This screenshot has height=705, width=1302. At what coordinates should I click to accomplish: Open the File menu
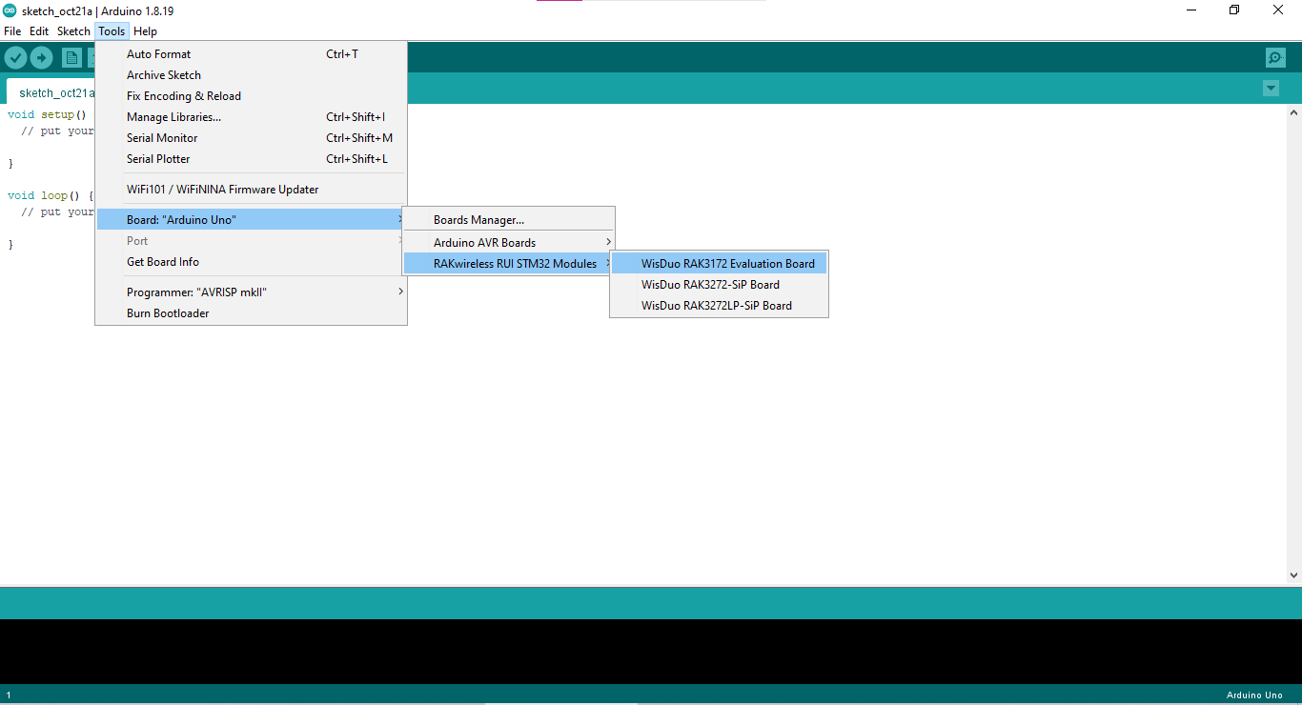pyautogui.click(x=12, y=31)
